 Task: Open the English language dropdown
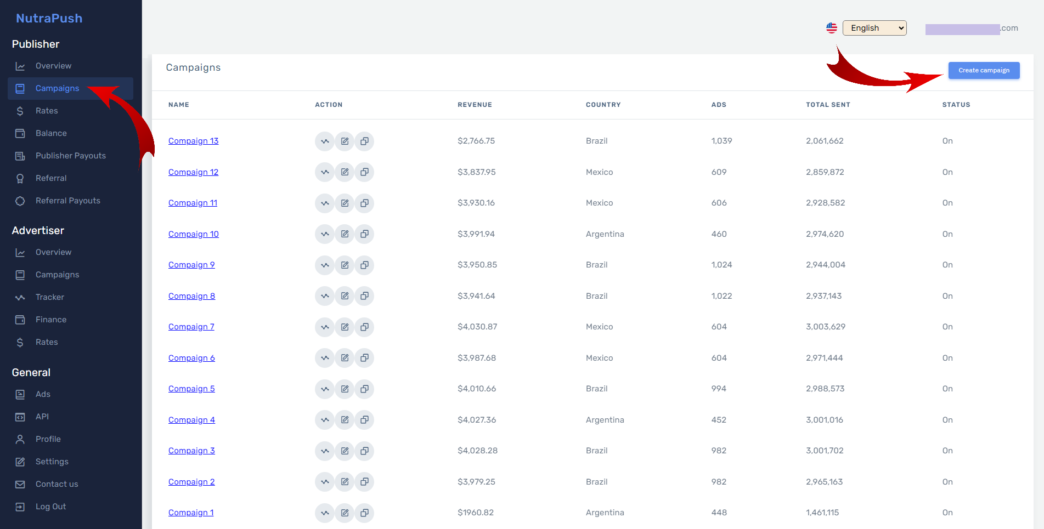[874, 28]
